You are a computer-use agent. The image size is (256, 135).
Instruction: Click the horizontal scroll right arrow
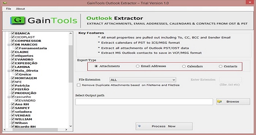pos(66,130)
